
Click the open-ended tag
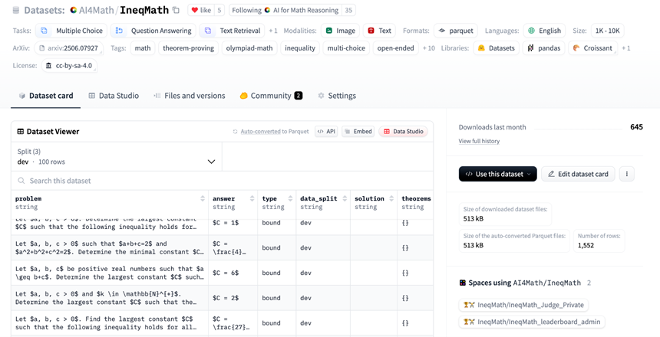tap(396, 48)
